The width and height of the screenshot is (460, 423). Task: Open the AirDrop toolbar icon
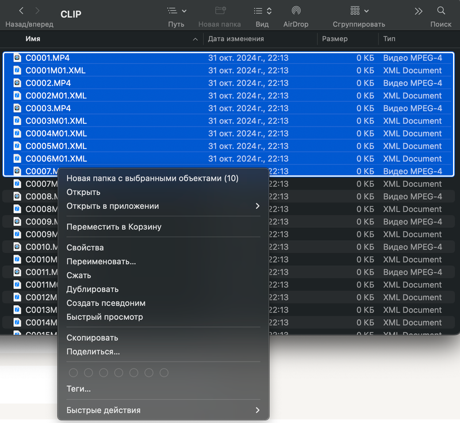[296, 11]
